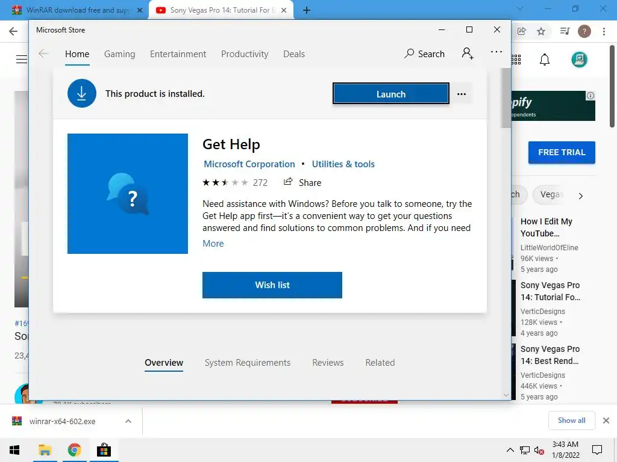The width and height of the screenshot is (617, 462).
Task: Add Get Help to Wish list
Action: pyautogui.click(x=272, y=285)
